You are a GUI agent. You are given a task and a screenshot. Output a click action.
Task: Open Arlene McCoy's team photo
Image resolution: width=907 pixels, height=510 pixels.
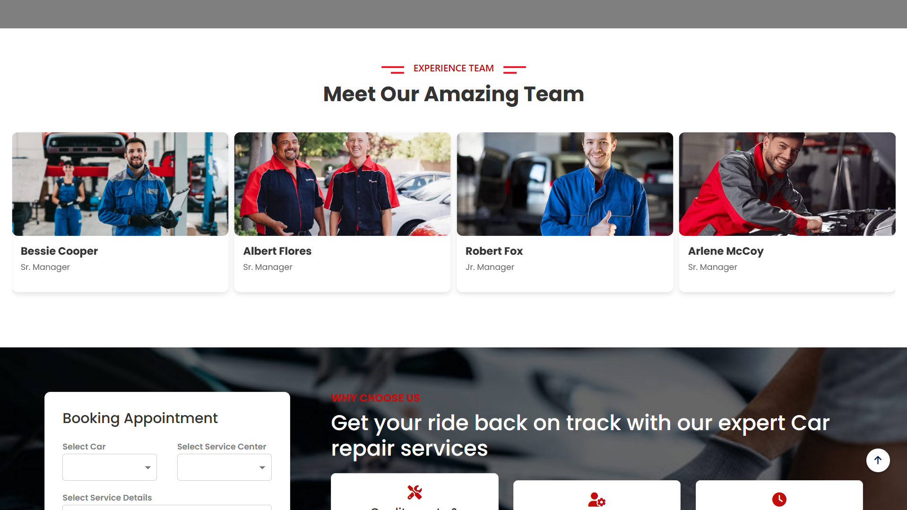[x=787, y=184]
